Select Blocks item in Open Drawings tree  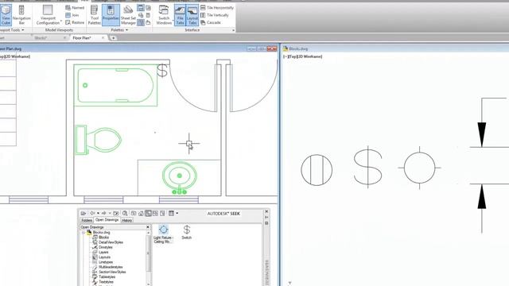point(103,238)
